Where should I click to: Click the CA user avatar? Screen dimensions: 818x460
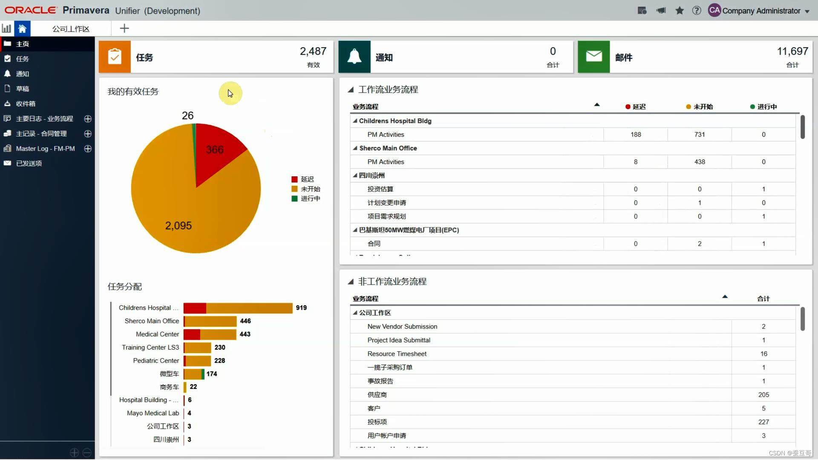(714, 10)
